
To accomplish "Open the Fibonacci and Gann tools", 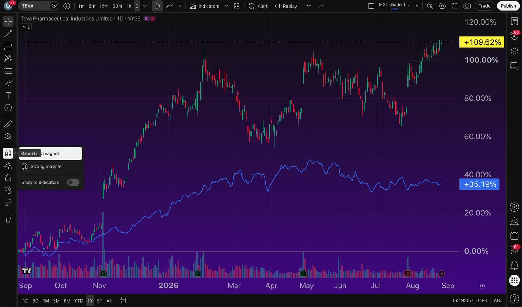I will coord(8,46).
